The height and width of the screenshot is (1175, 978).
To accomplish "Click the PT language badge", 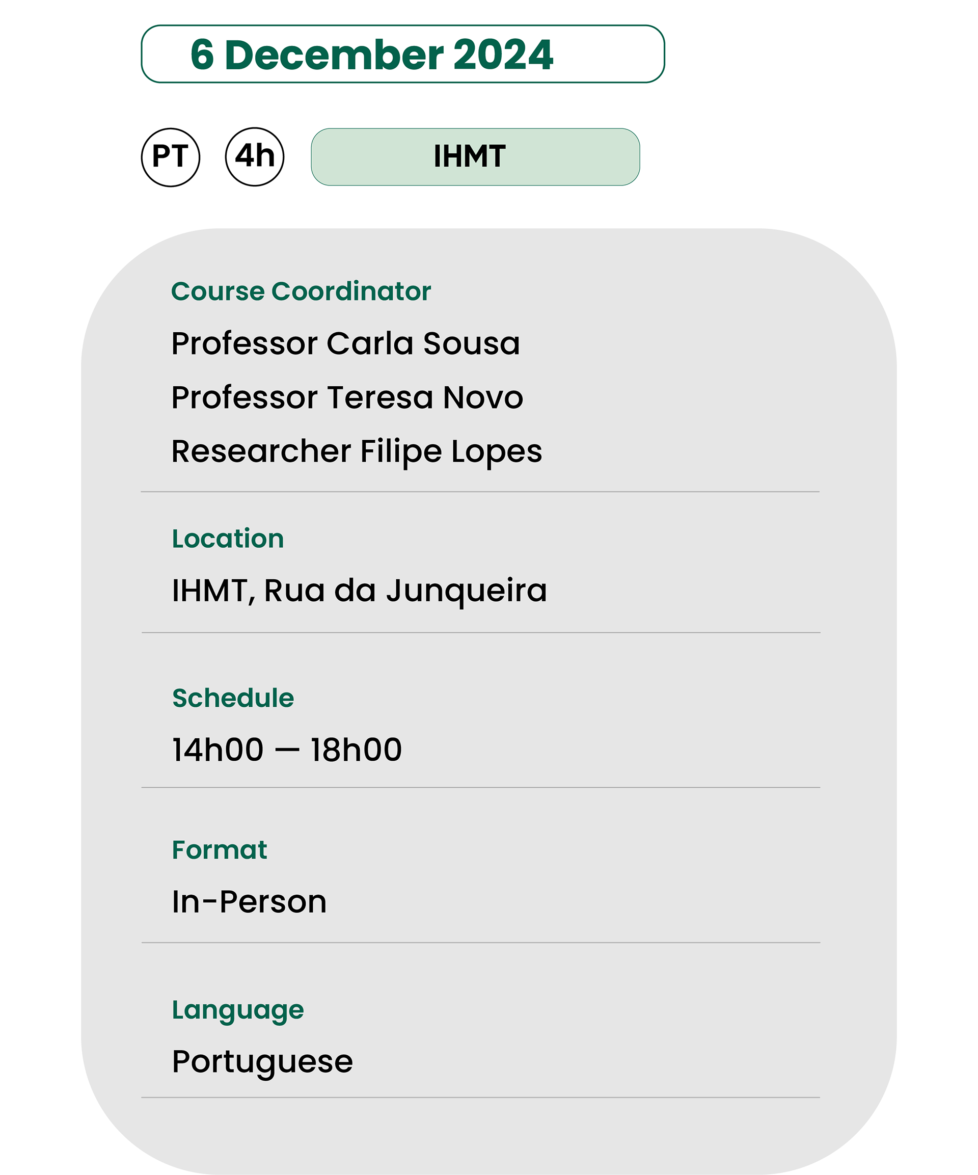I will (x=171, y=157).
